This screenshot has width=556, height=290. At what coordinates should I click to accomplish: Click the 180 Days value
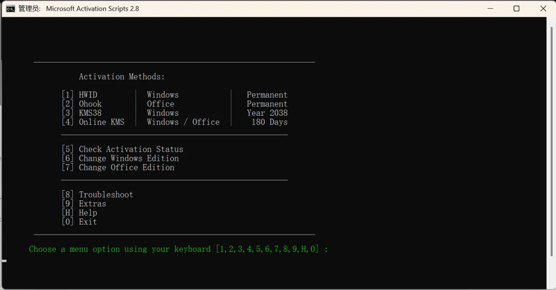[x=269, y=122]
